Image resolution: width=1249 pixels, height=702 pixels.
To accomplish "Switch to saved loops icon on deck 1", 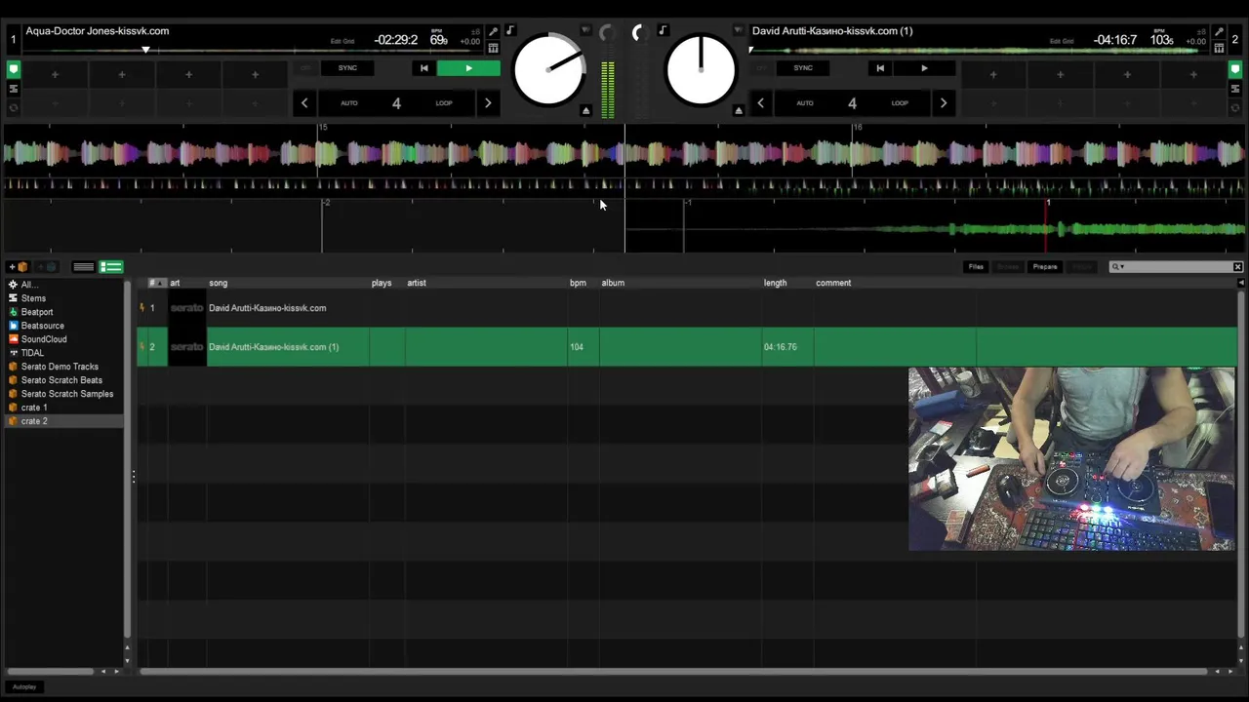I will click(x=14, y=89).
